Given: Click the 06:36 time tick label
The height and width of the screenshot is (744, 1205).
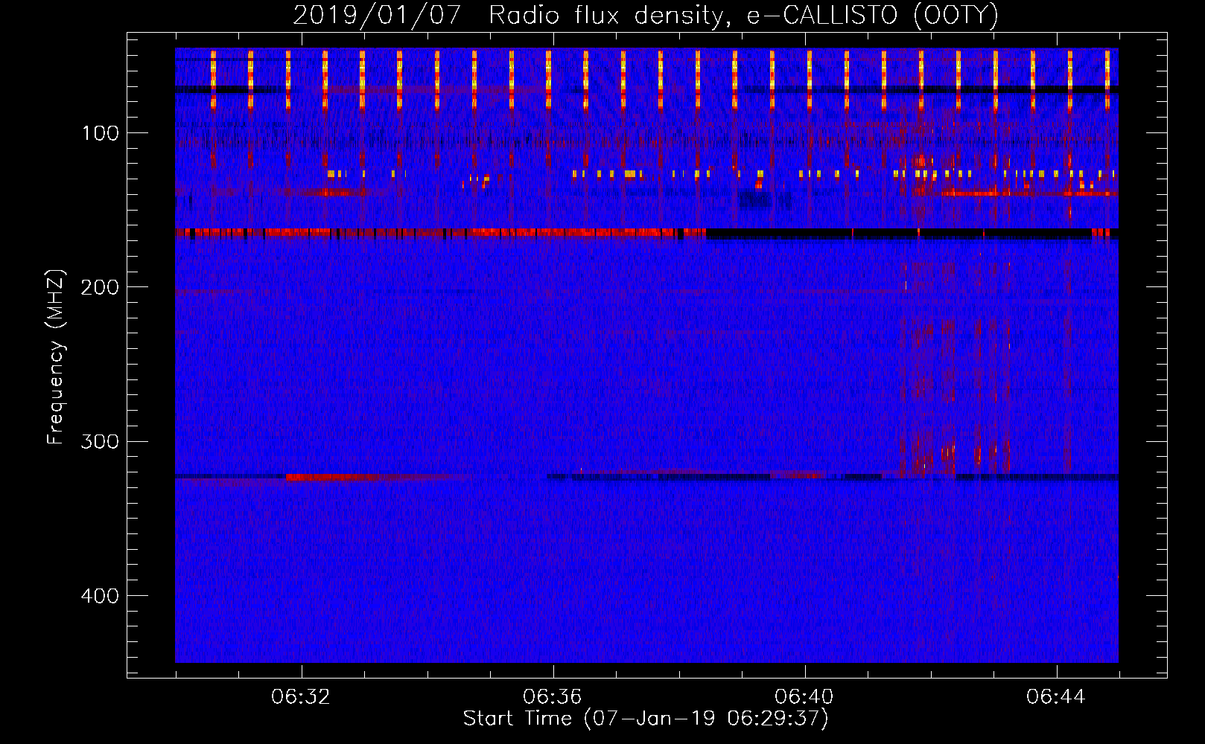Looking at the screenshot, I should pyautogui.click(x=553, y=696).
